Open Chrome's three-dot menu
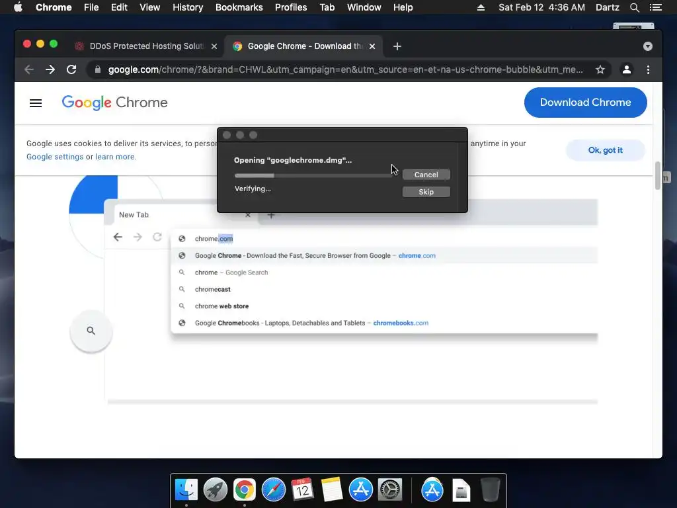Viewport: 677px width, 508px height. 648,69
